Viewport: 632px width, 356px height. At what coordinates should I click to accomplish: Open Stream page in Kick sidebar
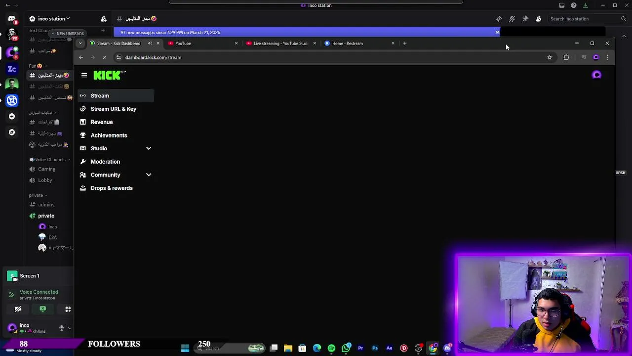[x=116, y=95]
